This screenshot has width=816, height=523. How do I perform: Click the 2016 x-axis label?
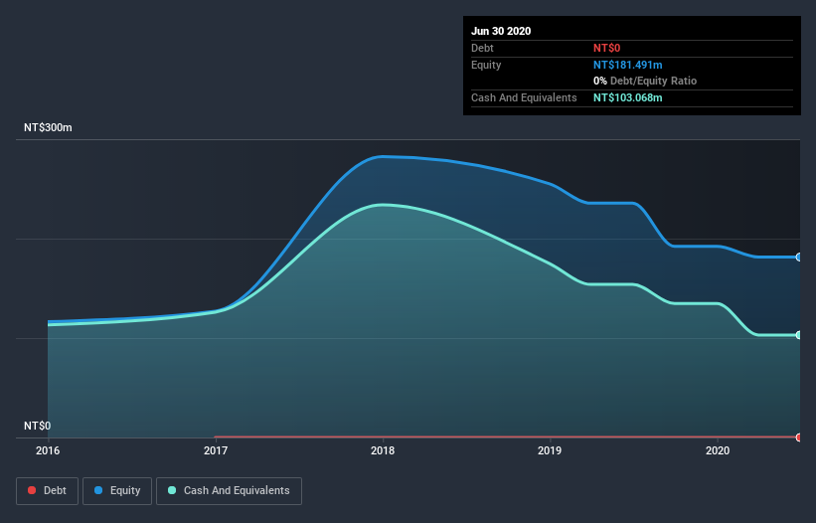48,450
